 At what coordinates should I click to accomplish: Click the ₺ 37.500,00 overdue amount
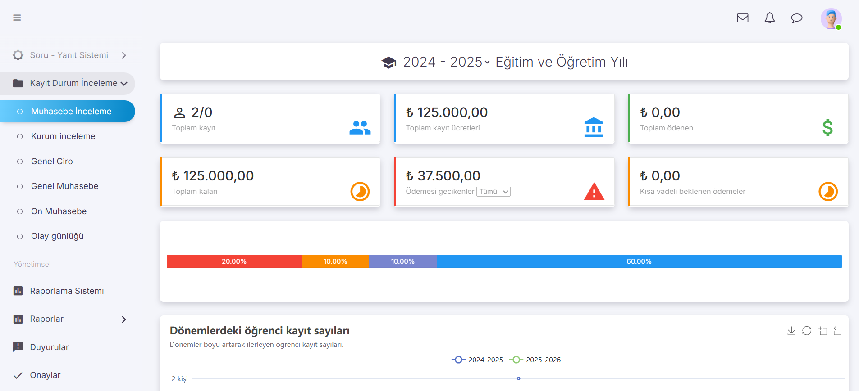pos(443,176)
